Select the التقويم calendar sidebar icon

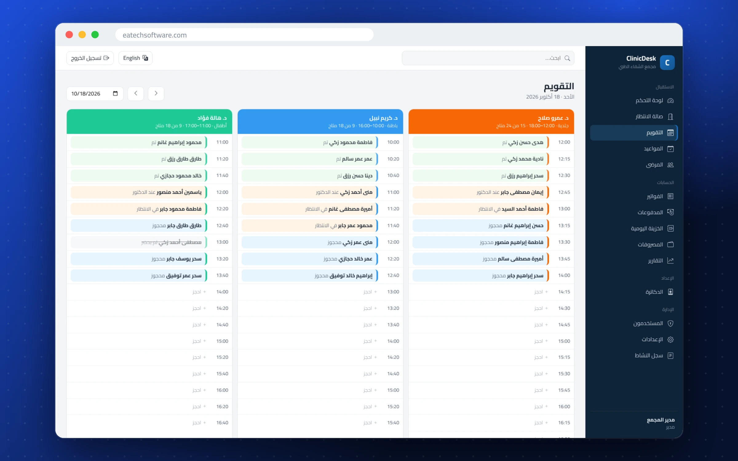click(670, 133)
